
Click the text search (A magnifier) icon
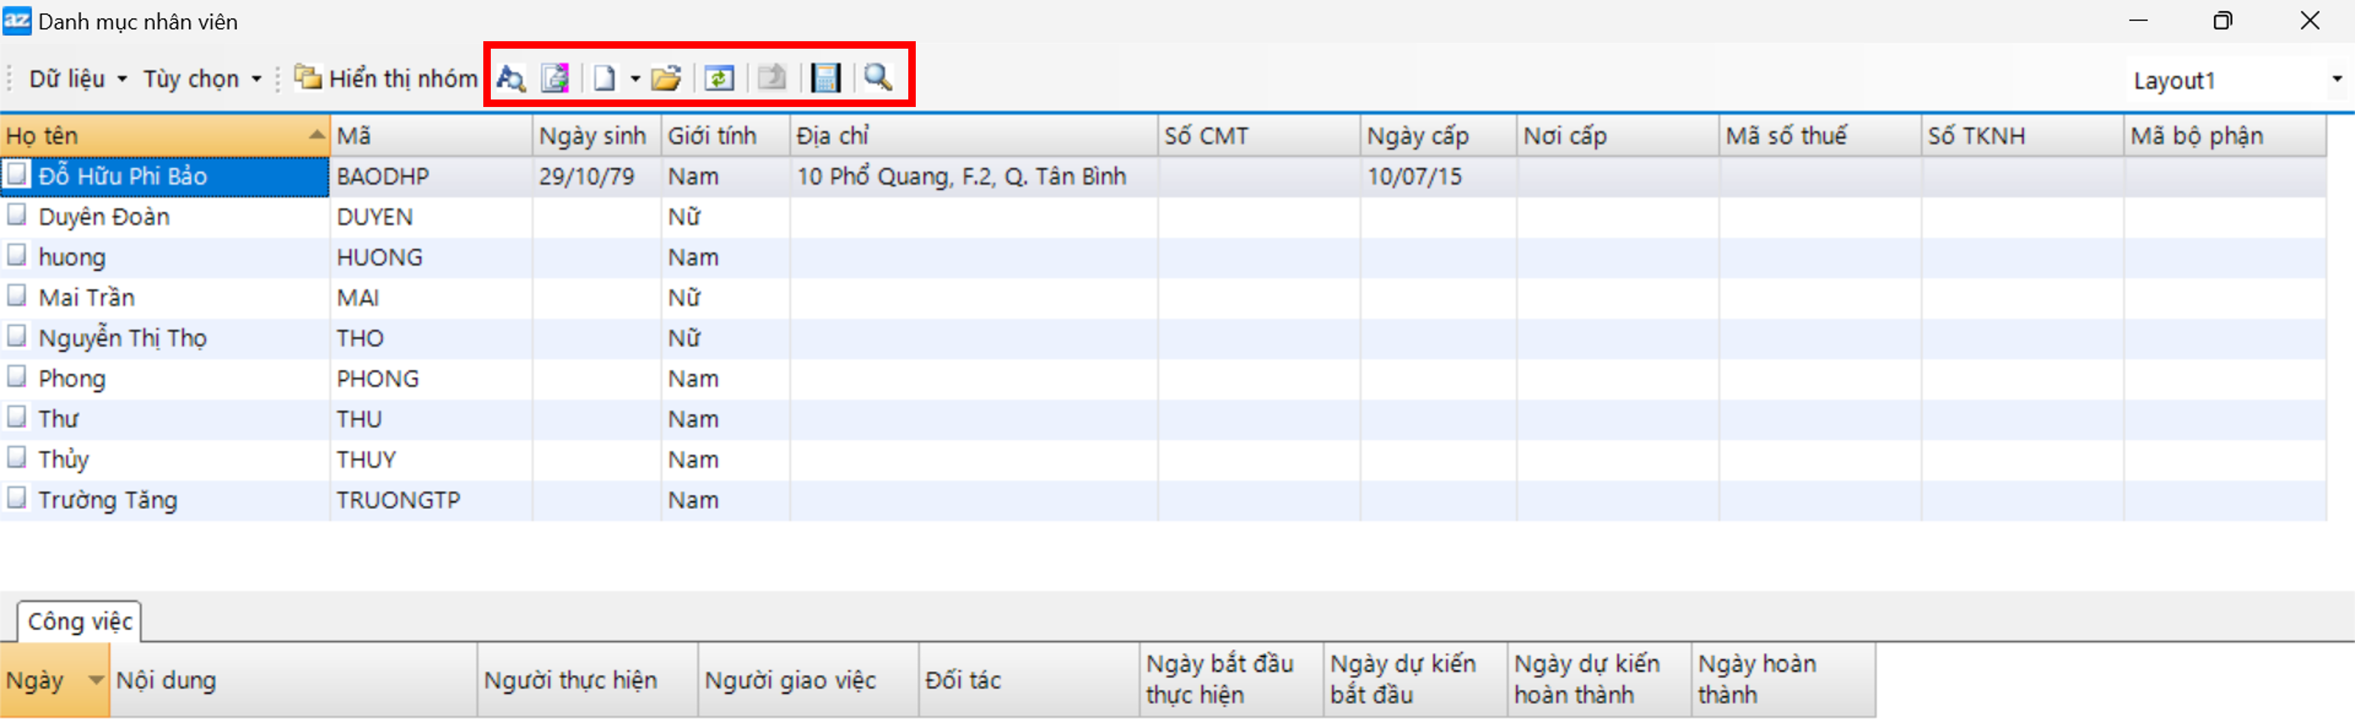(x=510, y=79)
